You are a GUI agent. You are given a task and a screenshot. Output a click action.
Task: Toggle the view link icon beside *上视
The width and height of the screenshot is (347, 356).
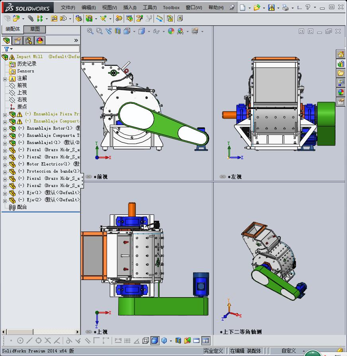pos(89,332)
